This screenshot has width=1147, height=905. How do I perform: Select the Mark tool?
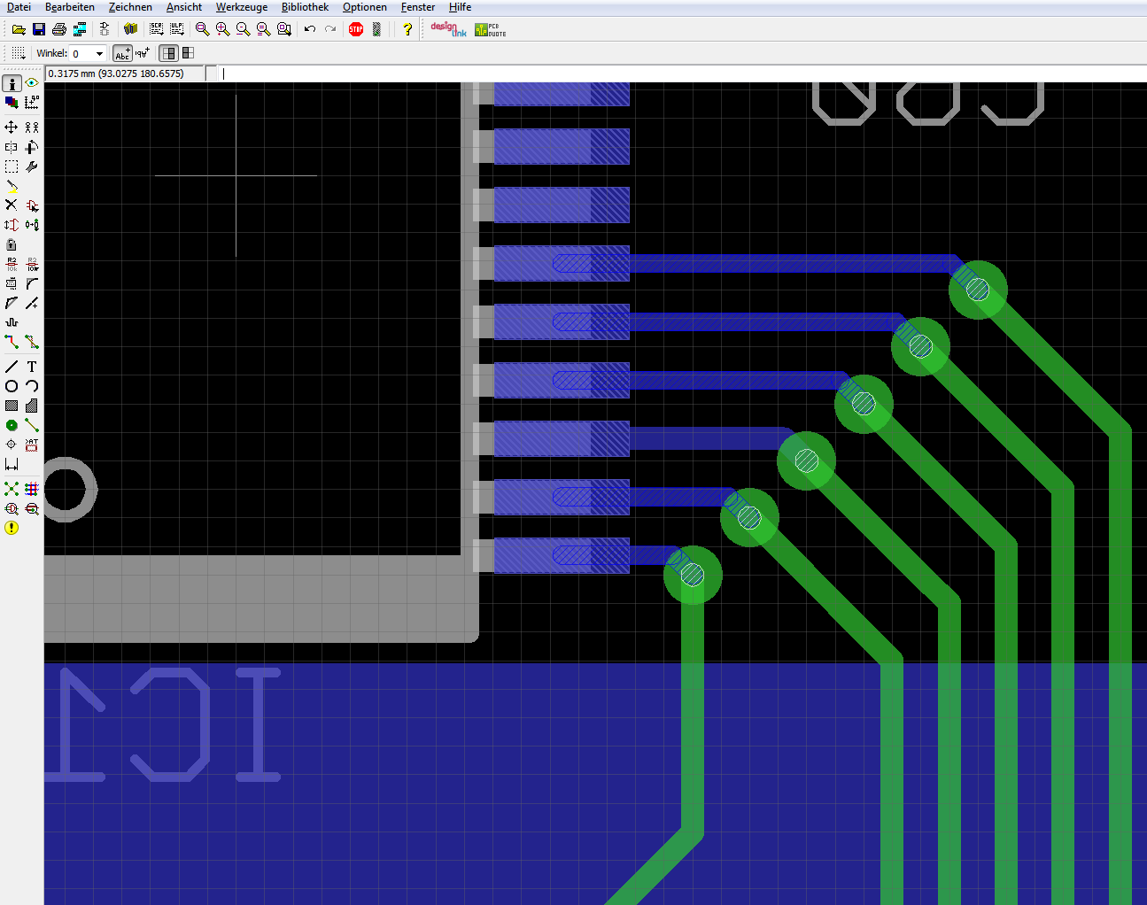tap(32, 103)
